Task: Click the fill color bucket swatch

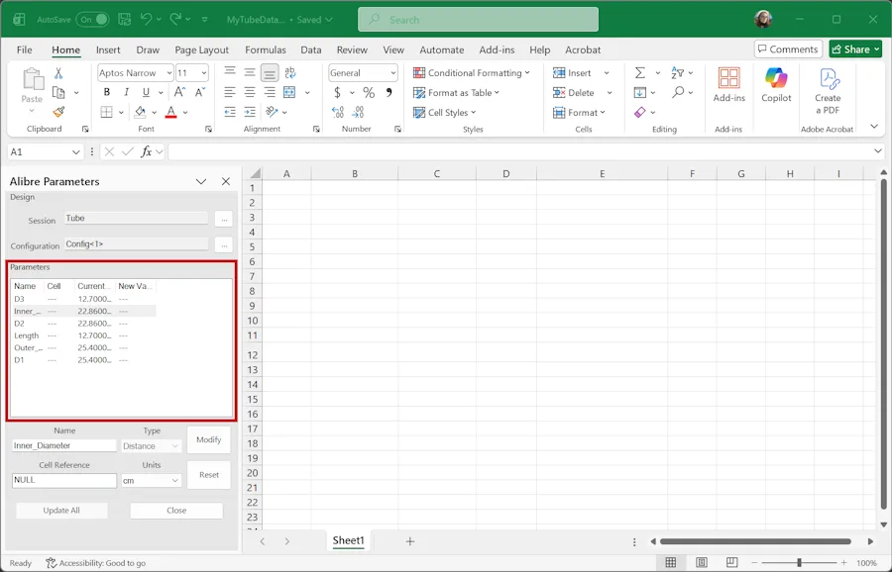Action: [x=140, y=112]
